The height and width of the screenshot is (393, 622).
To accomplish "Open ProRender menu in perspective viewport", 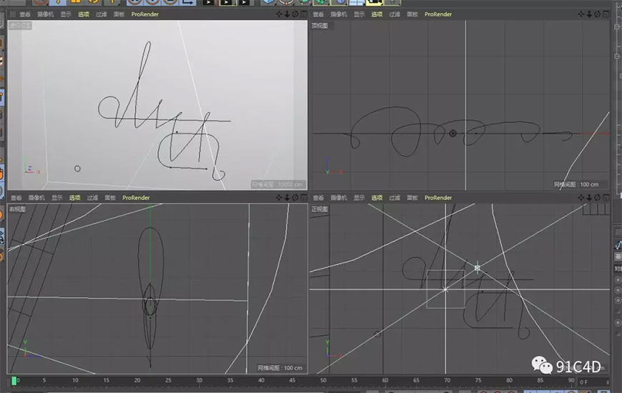I will (x=145, y=14).
